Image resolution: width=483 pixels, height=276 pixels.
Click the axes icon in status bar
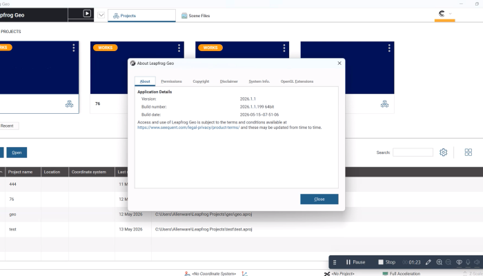tap(244, 273)
